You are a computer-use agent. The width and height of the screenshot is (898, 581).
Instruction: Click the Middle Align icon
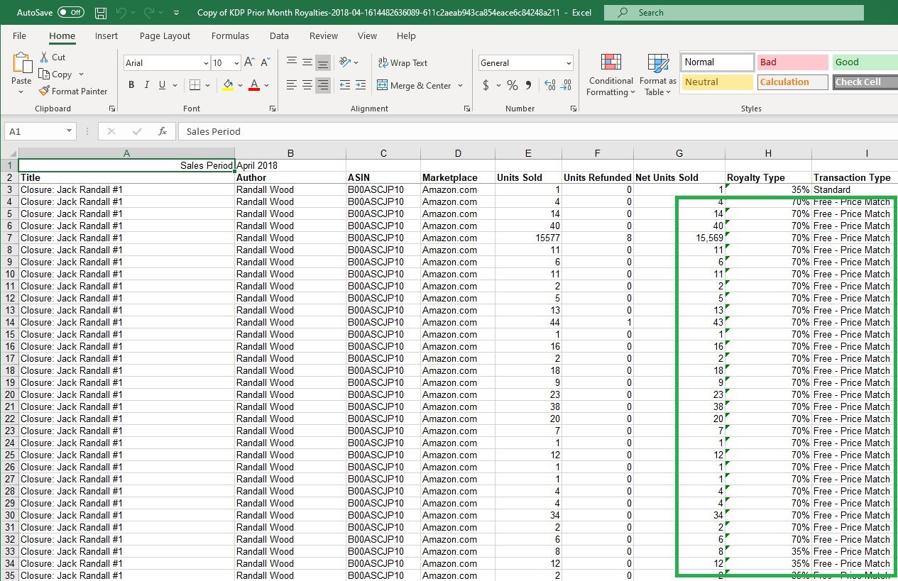pyautogui.click(x=307, y=62)
